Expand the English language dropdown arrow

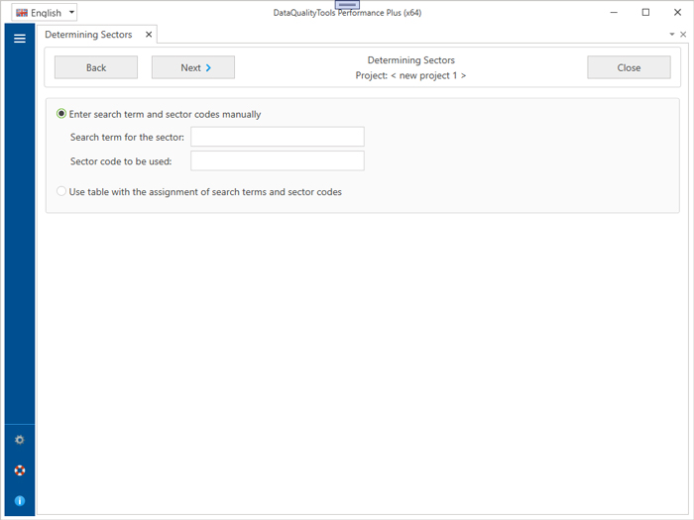pyautogui.click(x=71, y=13)
